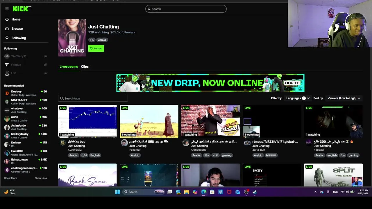Click offline icon beside Fahdux
This screenshot has height=209, width=372.
[x=45, y=65]
